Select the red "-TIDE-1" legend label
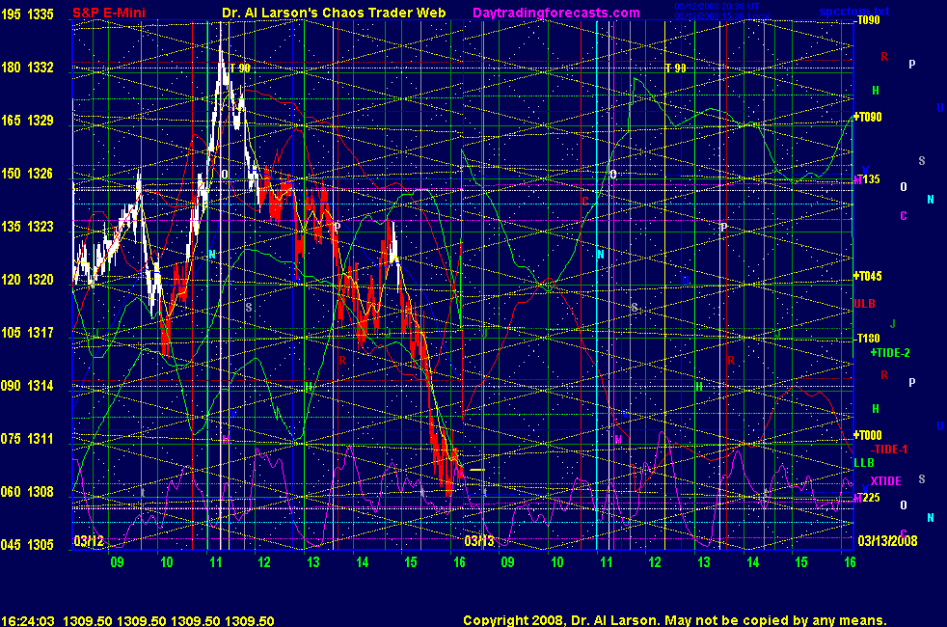Image resolution: width=947 pixels, height=627 pixels. pos(889,450)
